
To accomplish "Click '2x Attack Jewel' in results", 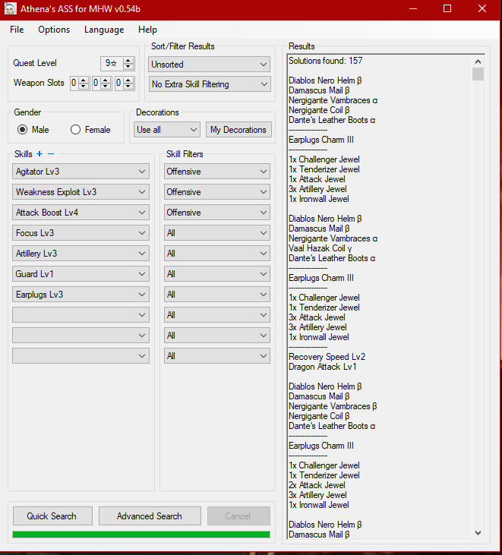I will pos(317,485).
